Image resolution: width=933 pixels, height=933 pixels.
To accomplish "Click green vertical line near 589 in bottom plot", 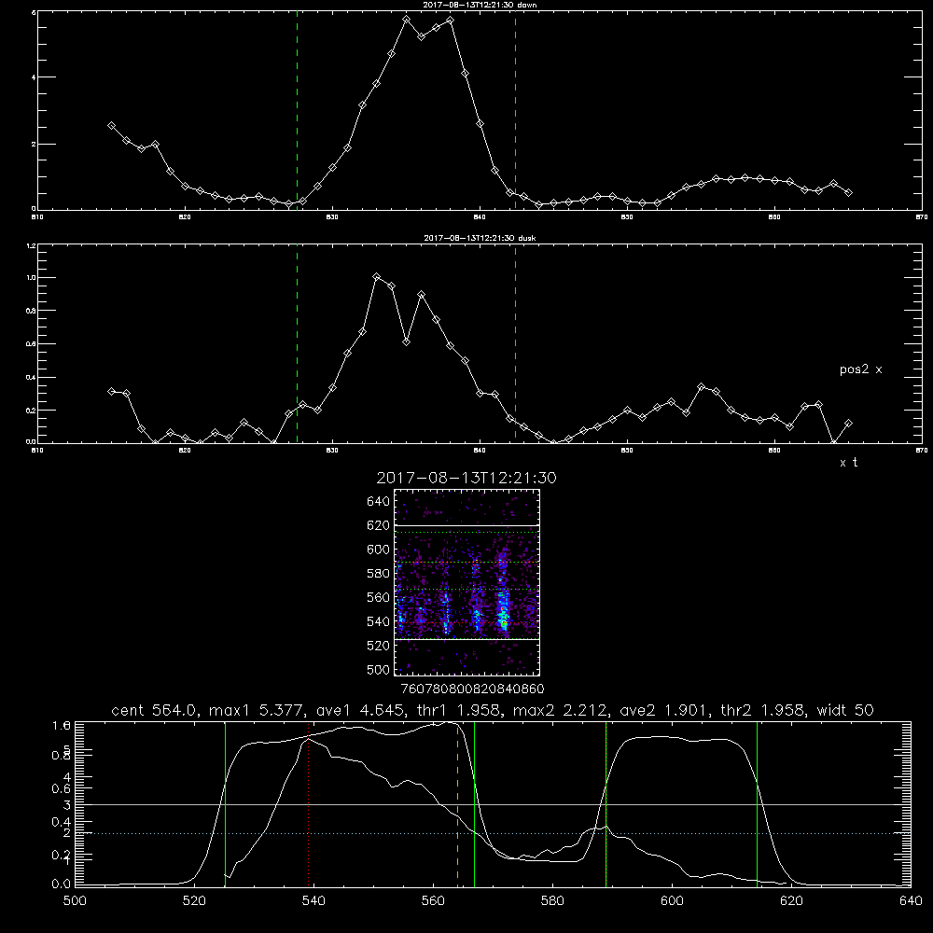I will [606, 804].
